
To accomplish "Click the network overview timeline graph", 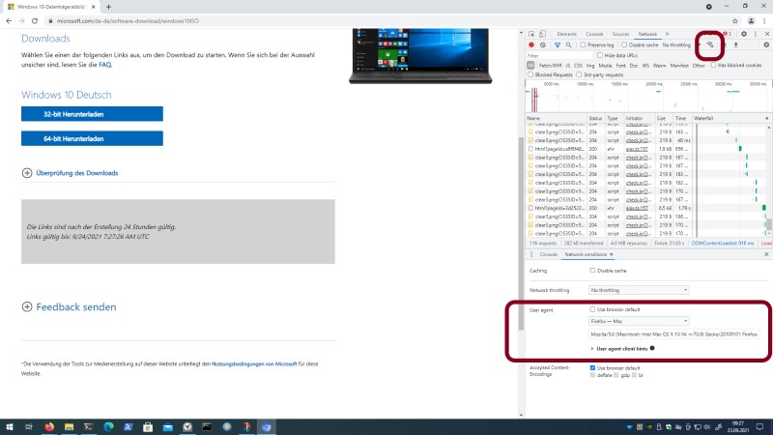I will pos(648,98).
